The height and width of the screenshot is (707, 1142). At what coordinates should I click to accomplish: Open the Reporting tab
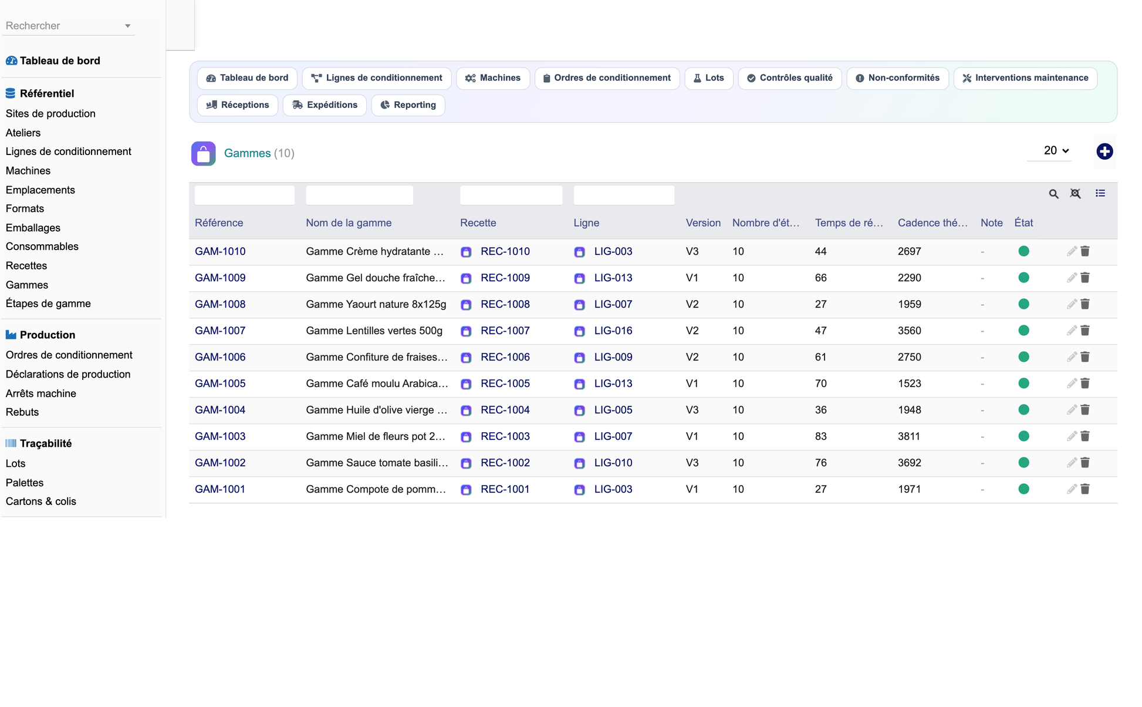click(x=408, y=105)
